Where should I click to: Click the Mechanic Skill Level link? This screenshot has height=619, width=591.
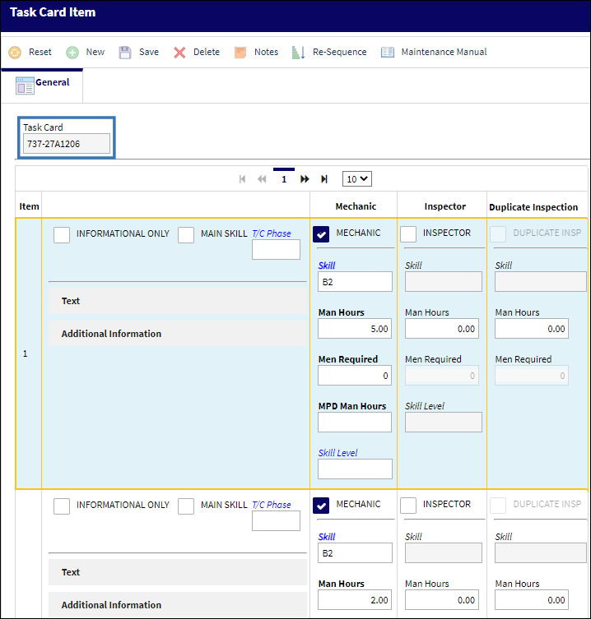click(337, 453)
